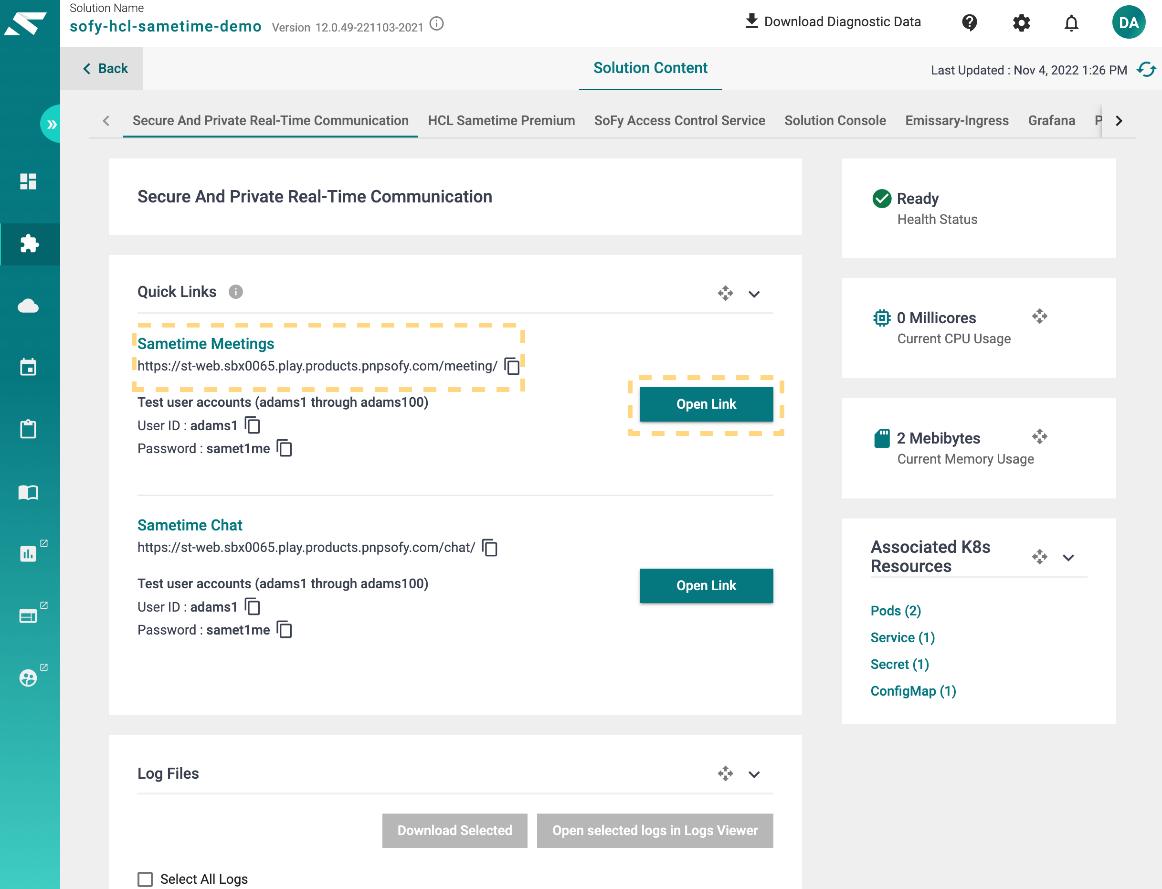Refresh the Last Updated timestamp
The width and height of the screenshot is (1162, 889).
[x=1146, y=69]
